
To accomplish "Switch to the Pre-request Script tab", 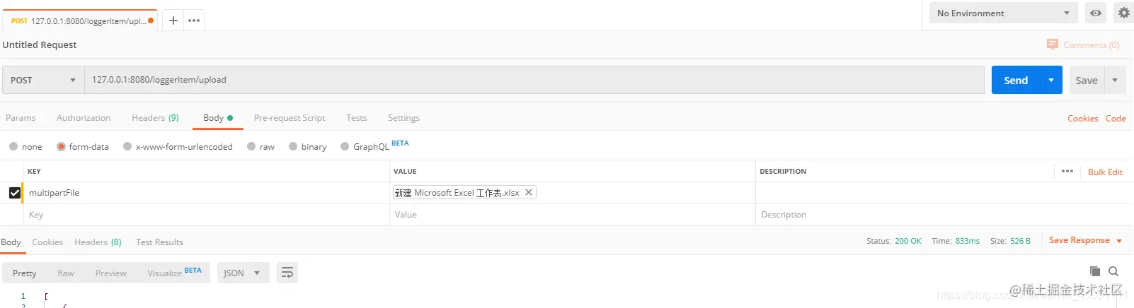I will [290, 118].
